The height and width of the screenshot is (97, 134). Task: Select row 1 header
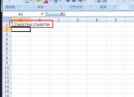pos(7,25)
